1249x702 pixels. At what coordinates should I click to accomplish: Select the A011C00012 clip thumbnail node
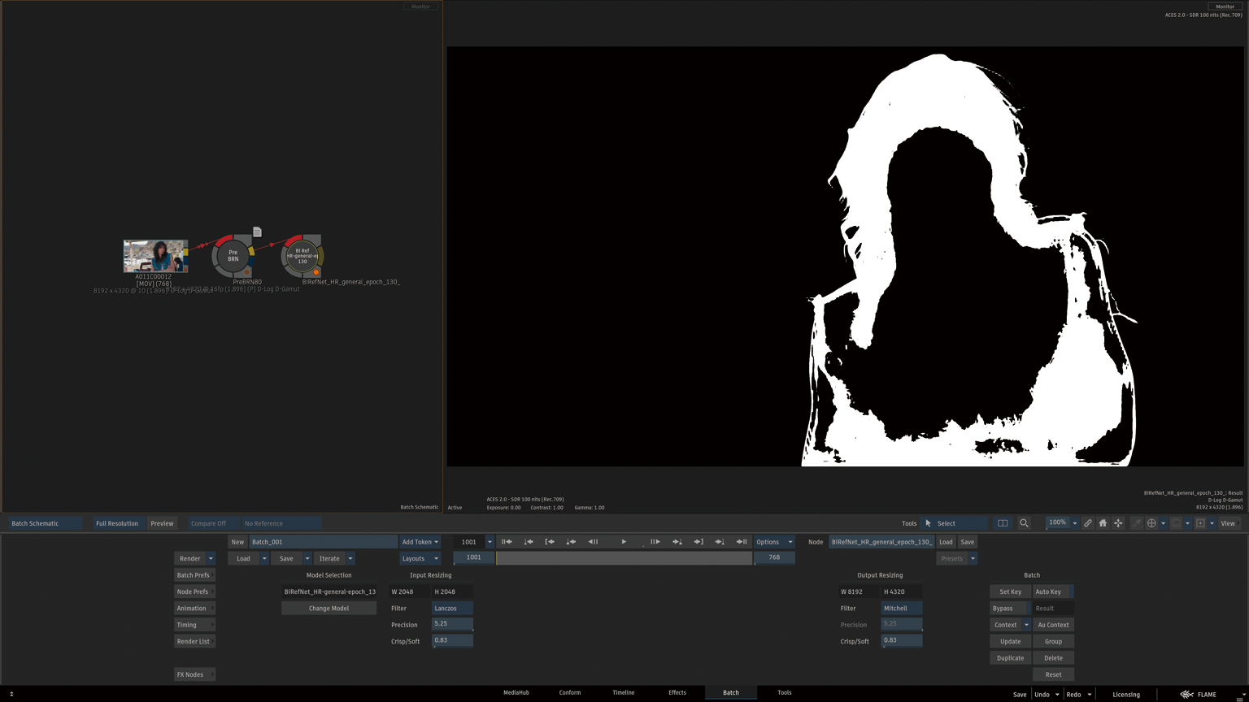pos(154,256)
